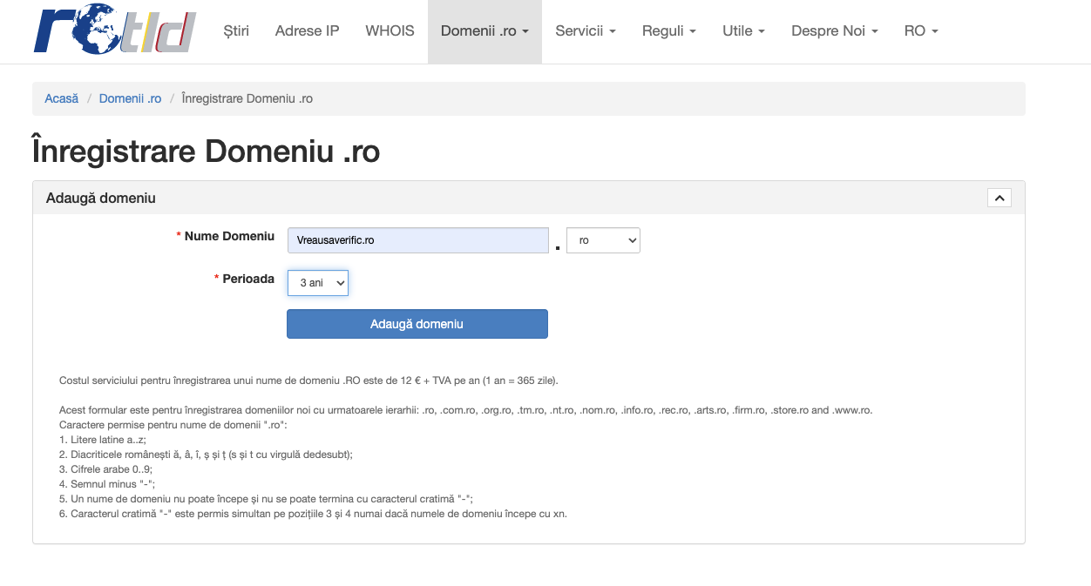Go to Acasă breadcrumb link
The height and width of the screenshot is (586, 1091).
[x=62, y=98]
